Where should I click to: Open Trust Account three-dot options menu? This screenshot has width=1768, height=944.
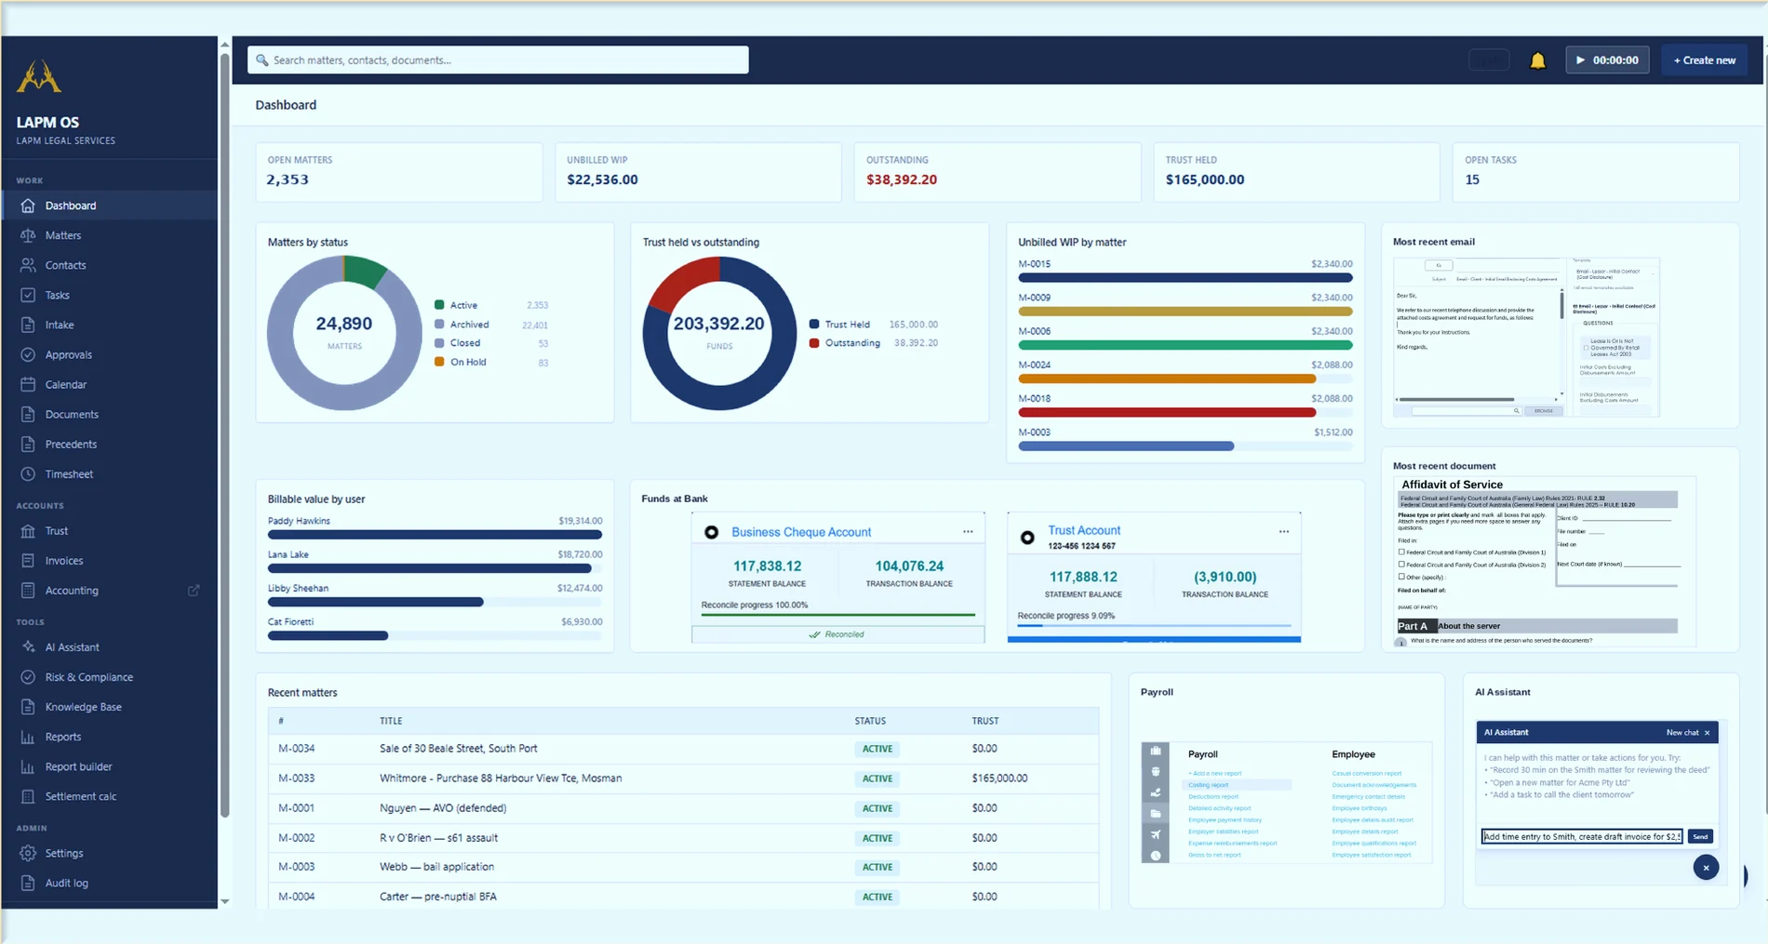pos(1283,532)
